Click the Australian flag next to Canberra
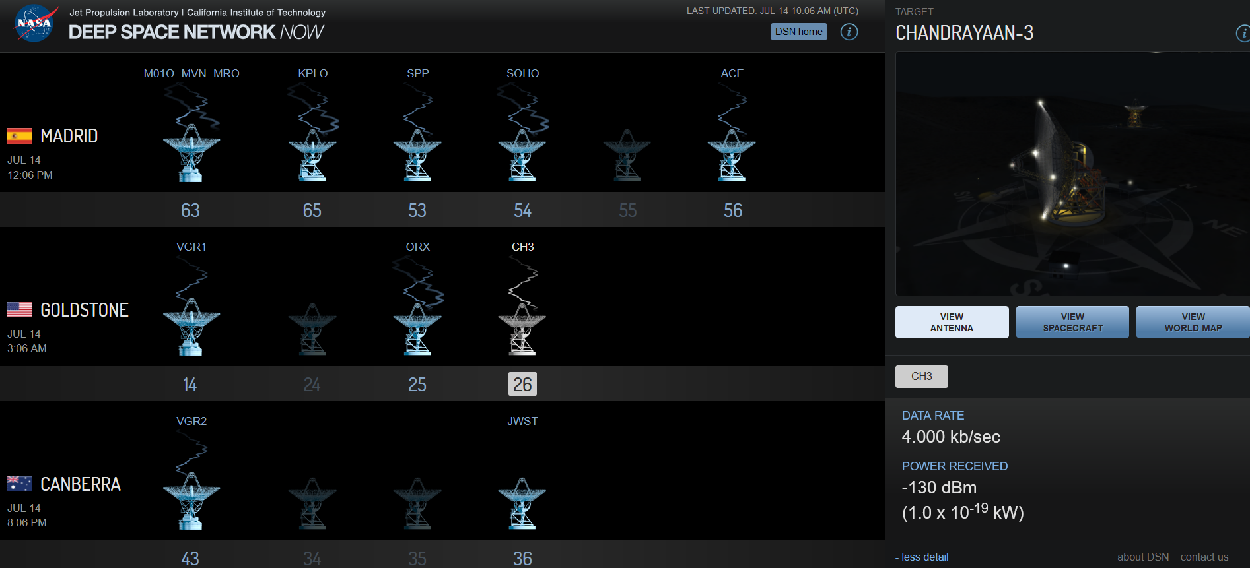 pos(20,484)
